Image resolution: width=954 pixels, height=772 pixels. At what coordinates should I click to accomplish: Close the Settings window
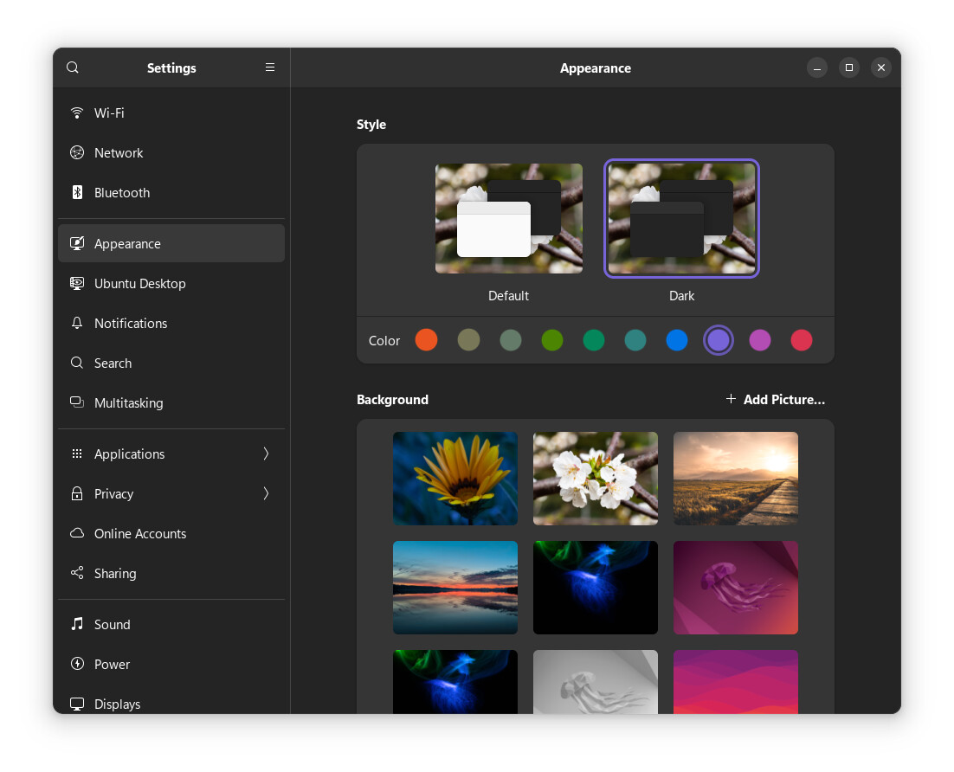click(881, 68)
